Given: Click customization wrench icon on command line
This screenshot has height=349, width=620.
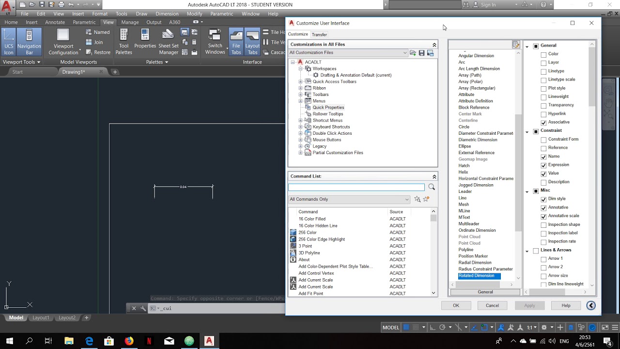Looking at the screenshot, I should [x=143, y=308].
